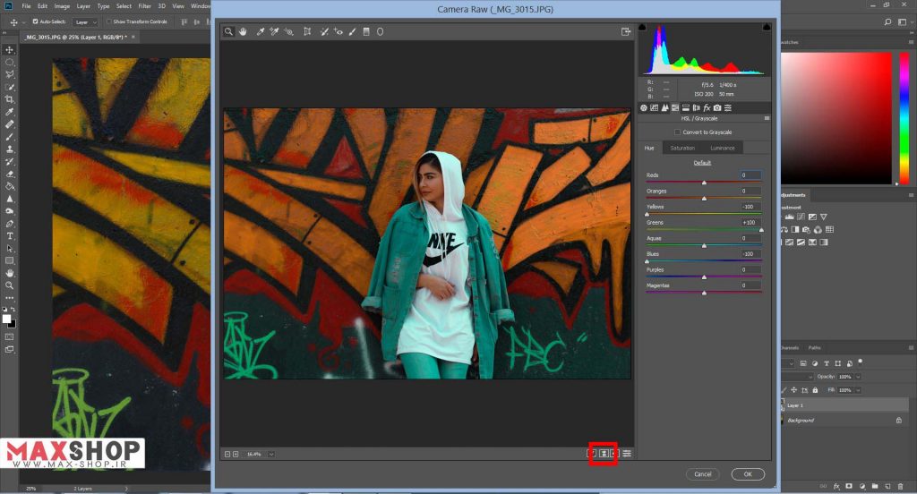917x494 pixels.
Task: Open layer Opacity dropdown arrow
Action: click(858, 377)
